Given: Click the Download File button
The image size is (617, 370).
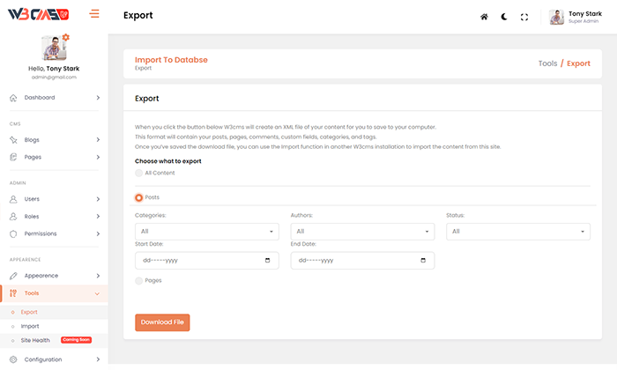Looking at the screenshot, I should pyautogui.click(x=162, y=322).
